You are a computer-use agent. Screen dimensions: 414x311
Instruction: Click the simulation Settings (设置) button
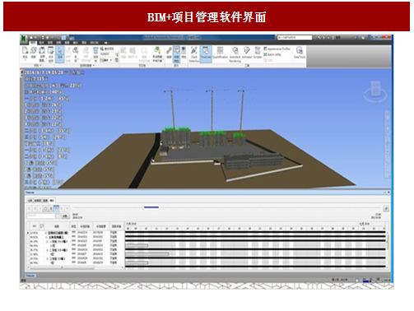[x=65, y=216]
